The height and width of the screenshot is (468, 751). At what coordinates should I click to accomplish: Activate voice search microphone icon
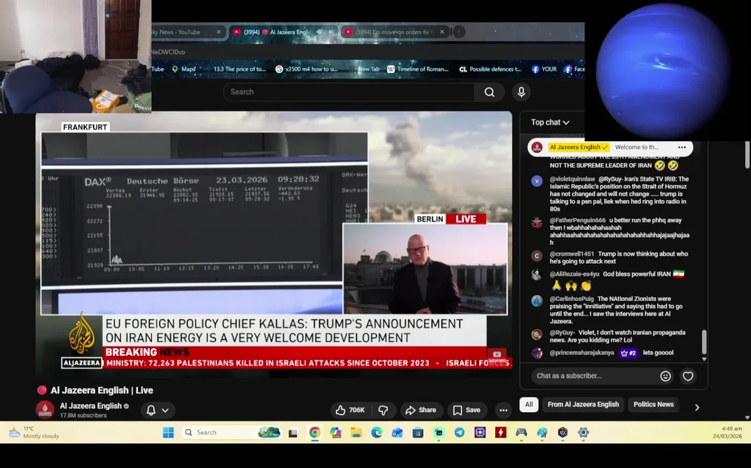pos(521,92)
